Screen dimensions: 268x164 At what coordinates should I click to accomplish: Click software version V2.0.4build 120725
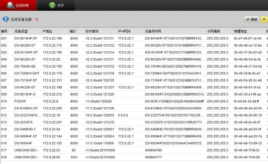click(x=100, y=80)
